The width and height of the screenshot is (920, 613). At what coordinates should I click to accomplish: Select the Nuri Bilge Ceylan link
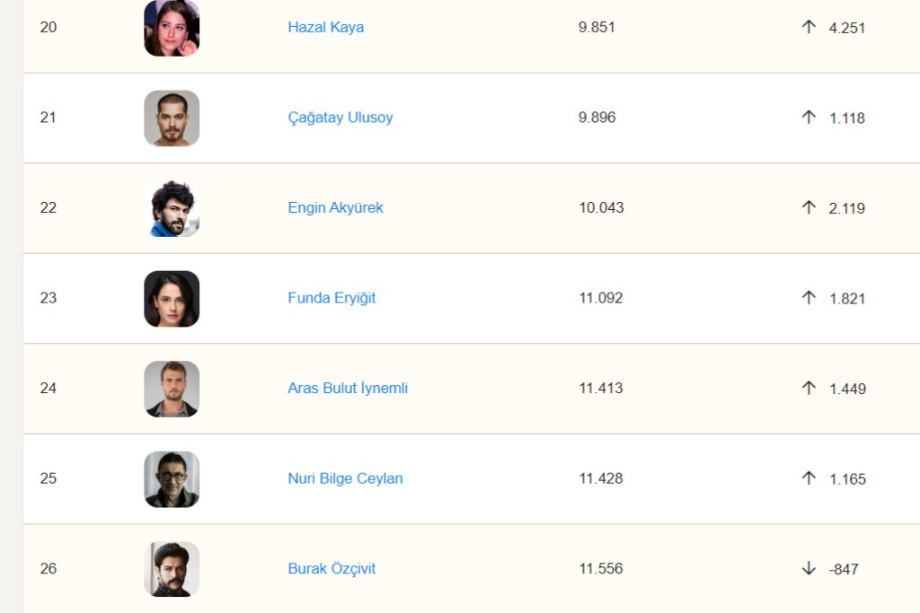point(345,478)
